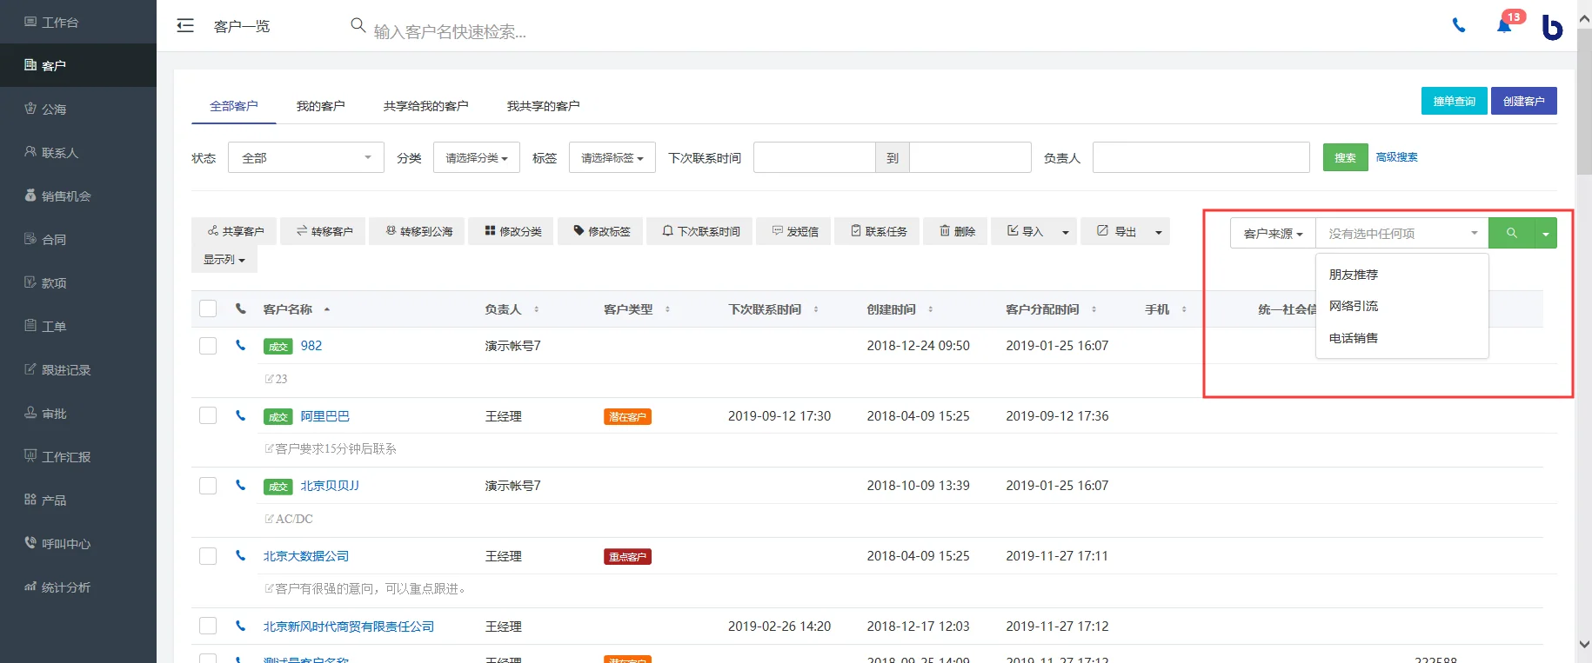Click the 下次联系时间 start date field
1592x663 pixels.
pos(814,157)
